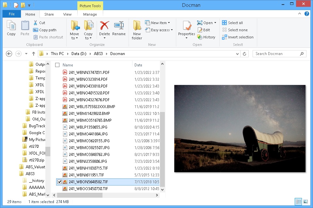Click the Docman breadcrumb segment
Viewport: 313px width, 208px height.
pos(117,54)
